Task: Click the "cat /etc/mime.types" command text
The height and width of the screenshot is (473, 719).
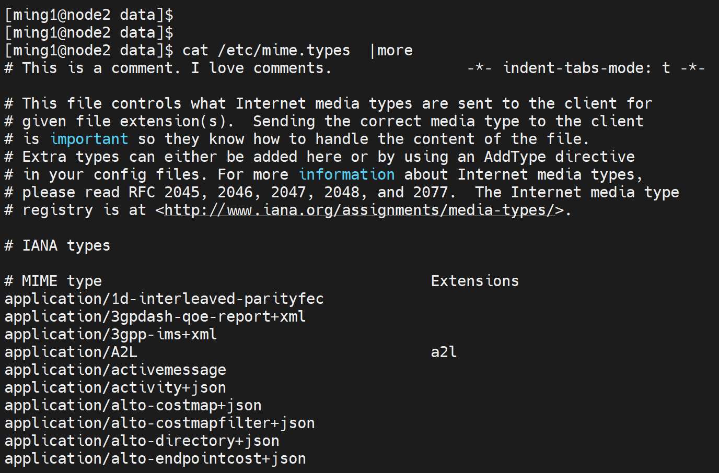Action: [x=266, y=50]
